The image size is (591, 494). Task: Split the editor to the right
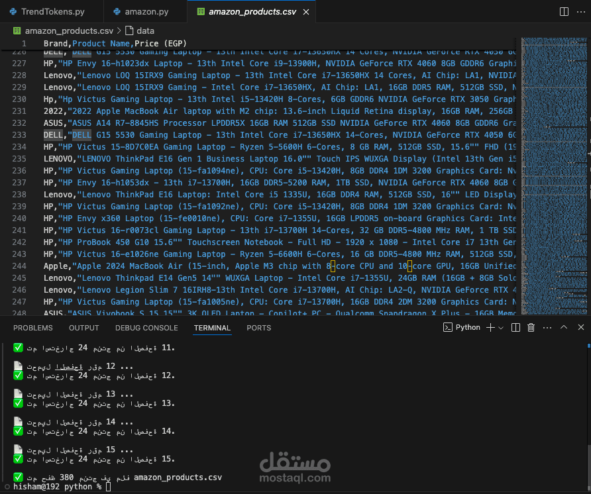tap(564, 12)
